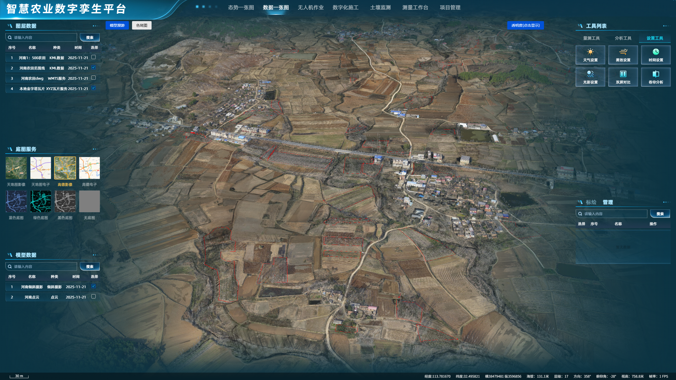Image resolution: width=676 pixels, height=380 pixels.
Task: Open 项目管理 navigation tab
Action: 450,7
